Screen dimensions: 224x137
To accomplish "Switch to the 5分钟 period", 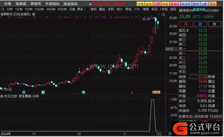I will point(28,9).
